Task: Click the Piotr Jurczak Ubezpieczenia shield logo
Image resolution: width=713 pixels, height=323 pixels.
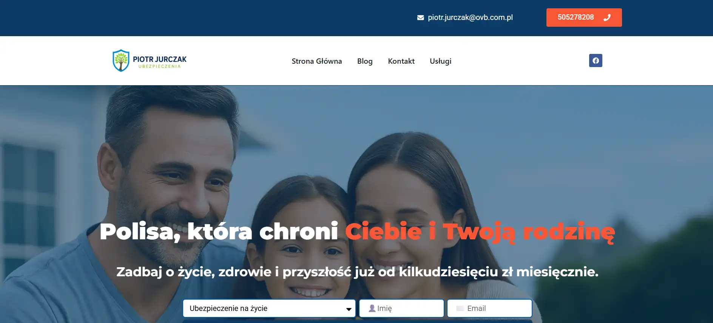Action: [x=150, y=61]
